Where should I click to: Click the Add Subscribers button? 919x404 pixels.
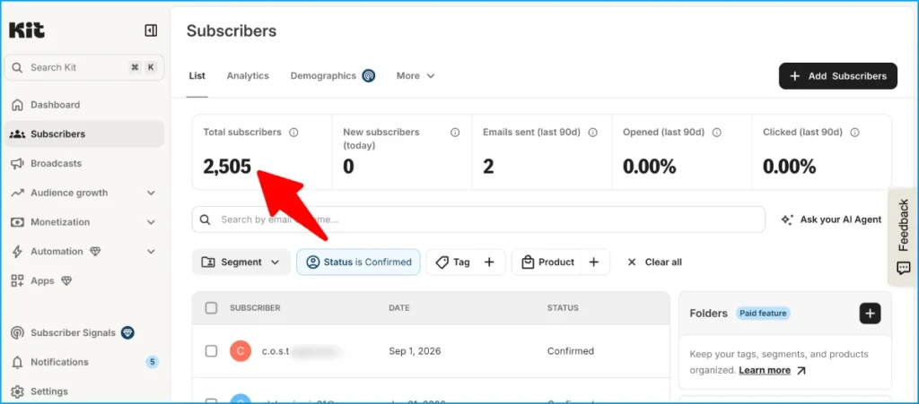(x=837, y=76)
